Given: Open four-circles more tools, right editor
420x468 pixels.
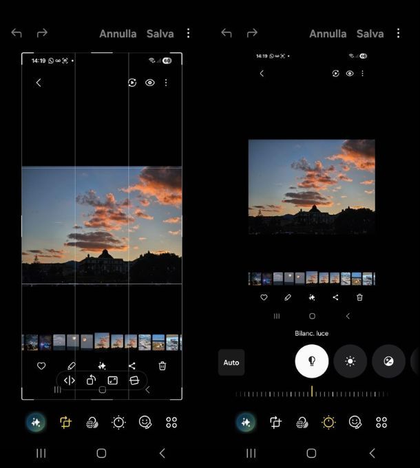Looking at the screenshot, I should pos(382,423).
